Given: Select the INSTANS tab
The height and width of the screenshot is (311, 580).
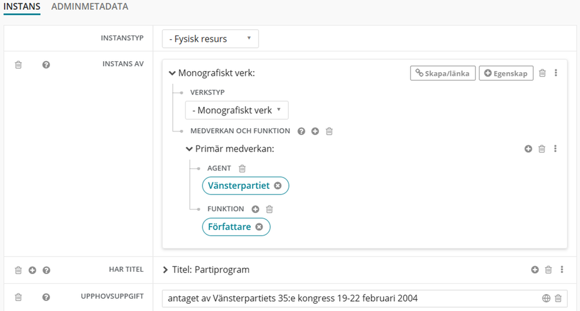Looking at the screenshot, I should tap(22, 7).
